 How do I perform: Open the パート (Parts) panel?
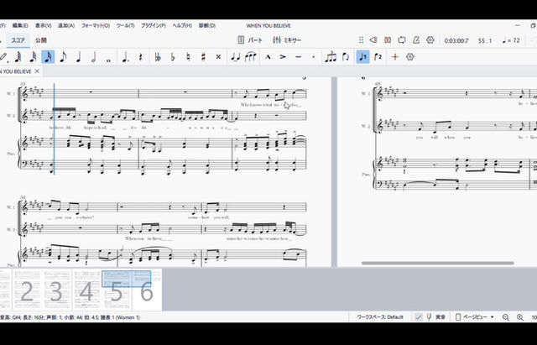250,40
